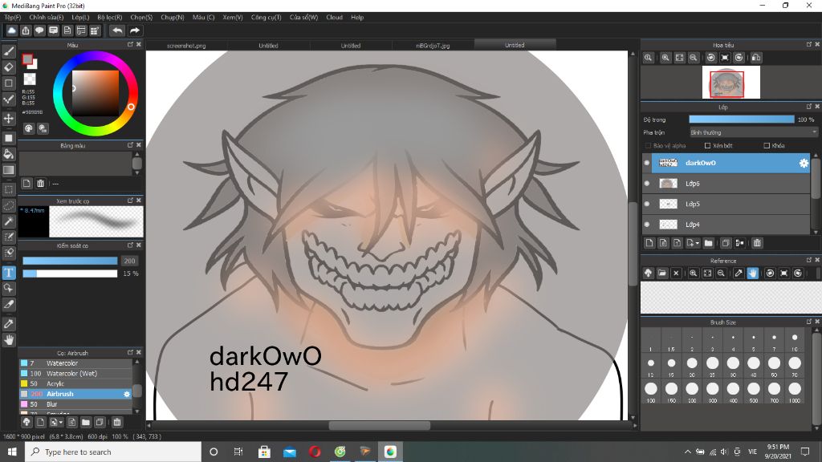Select the Eraser tool
This screenshot has height=462, width=822.
[9, 67]
